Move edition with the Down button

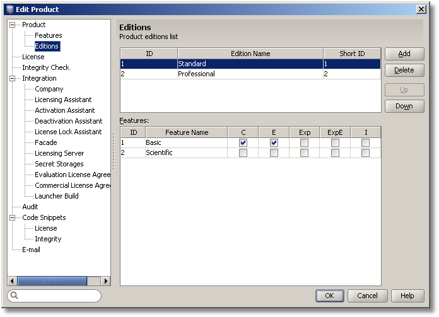404,107
